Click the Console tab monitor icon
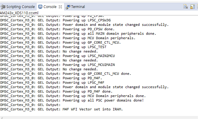Viewport: 198px width, 119px height. click(40, 7)
